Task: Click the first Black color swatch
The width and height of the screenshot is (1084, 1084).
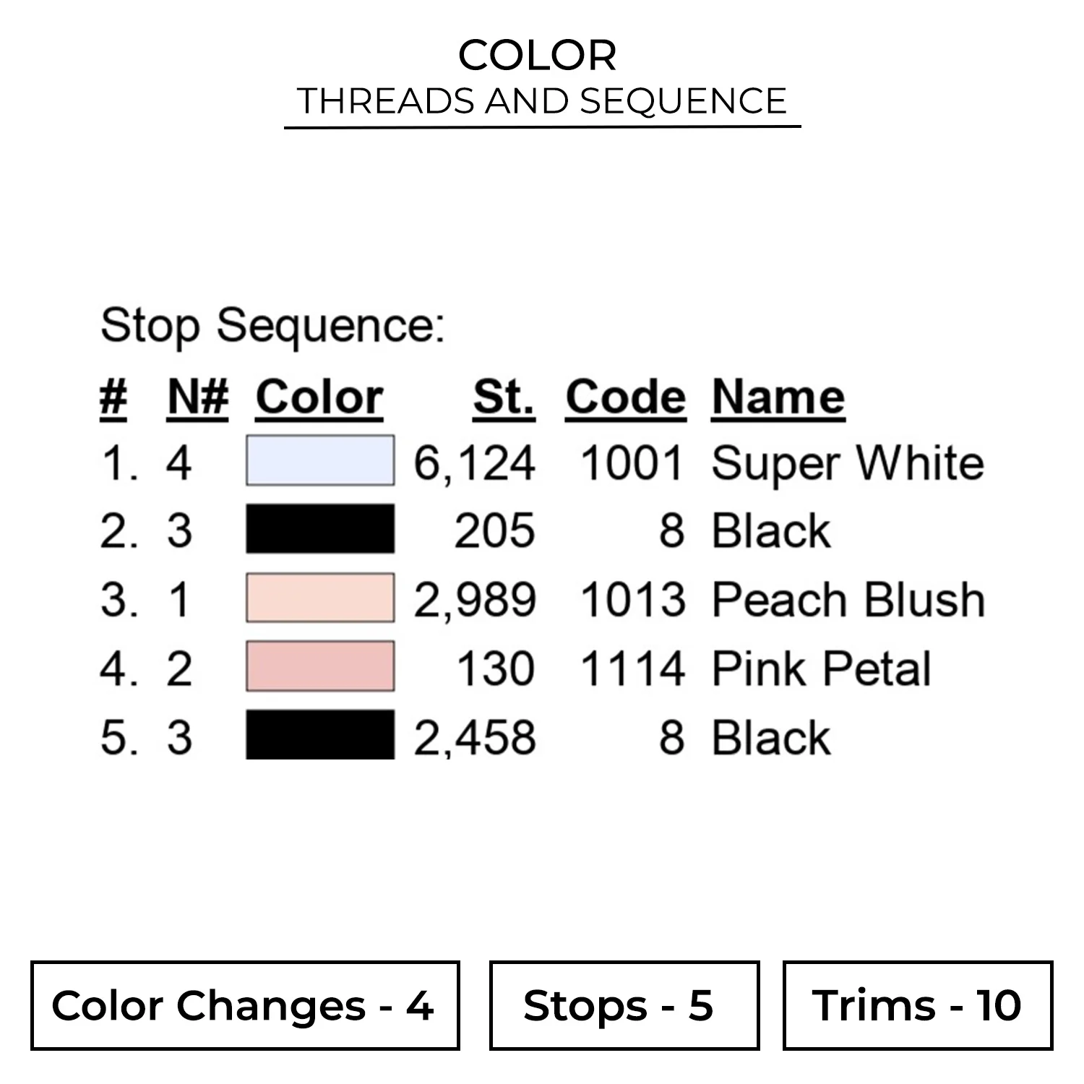Action: coord(320,529)
